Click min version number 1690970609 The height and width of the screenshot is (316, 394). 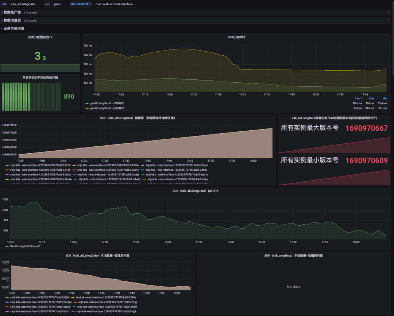point(367,161)
